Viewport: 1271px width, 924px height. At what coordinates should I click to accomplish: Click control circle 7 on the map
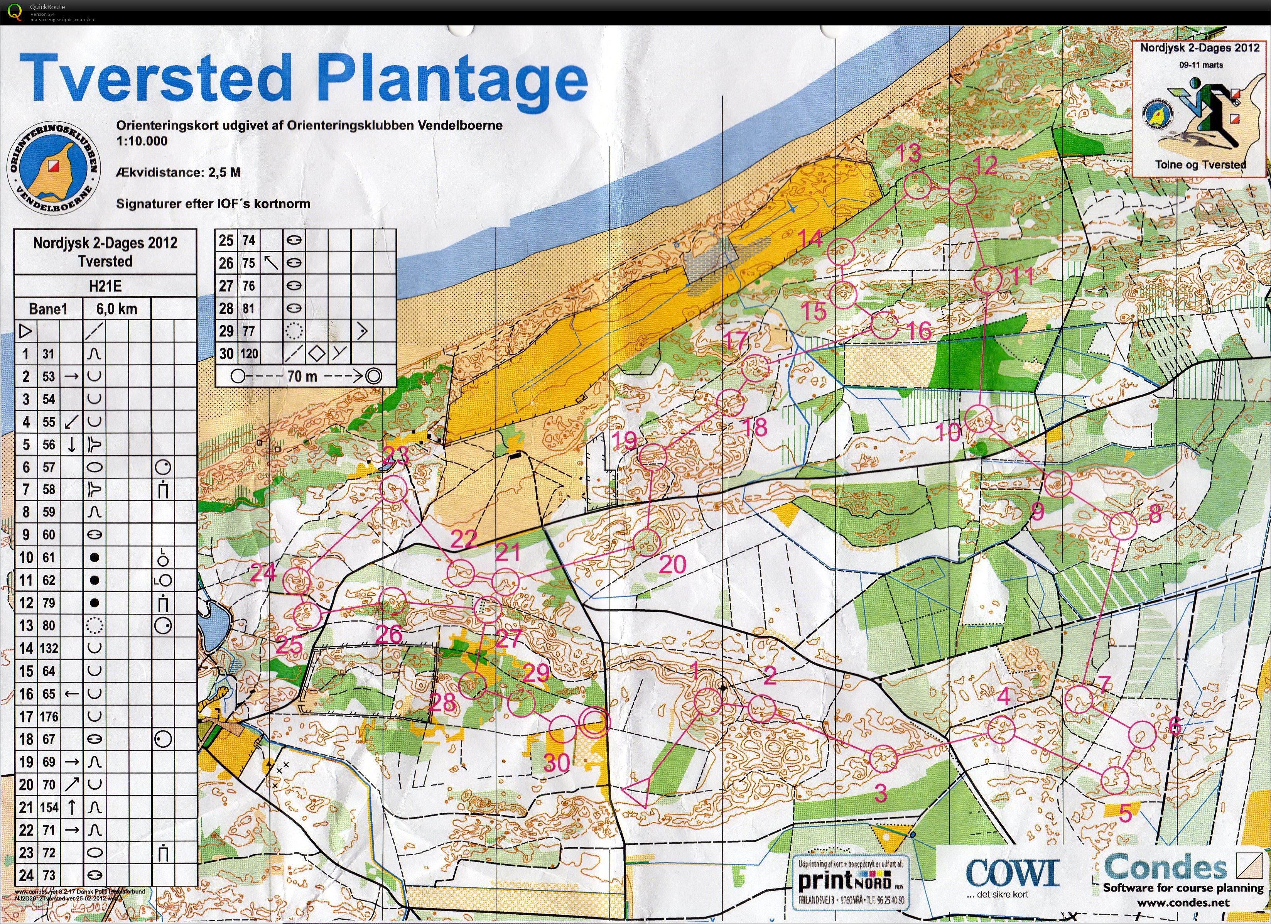click(x=1078, y=699)
